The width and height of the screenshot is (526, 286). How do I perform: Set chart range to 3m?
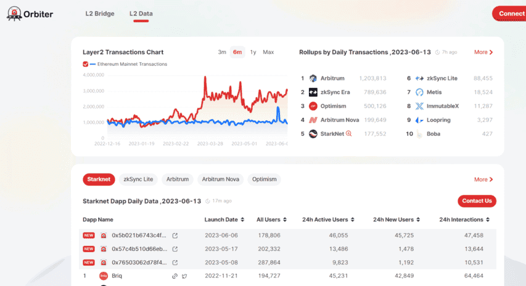pos(222,52)
